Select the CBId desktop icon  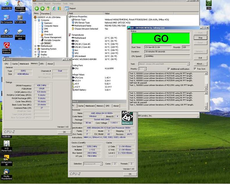[x=208, y=5]
